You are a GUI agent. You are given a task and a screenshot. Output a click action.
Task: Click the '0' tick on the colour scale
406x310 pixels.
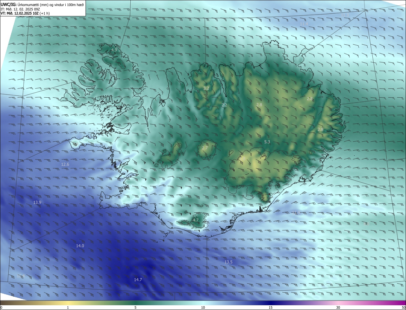(x=1, y=307)
